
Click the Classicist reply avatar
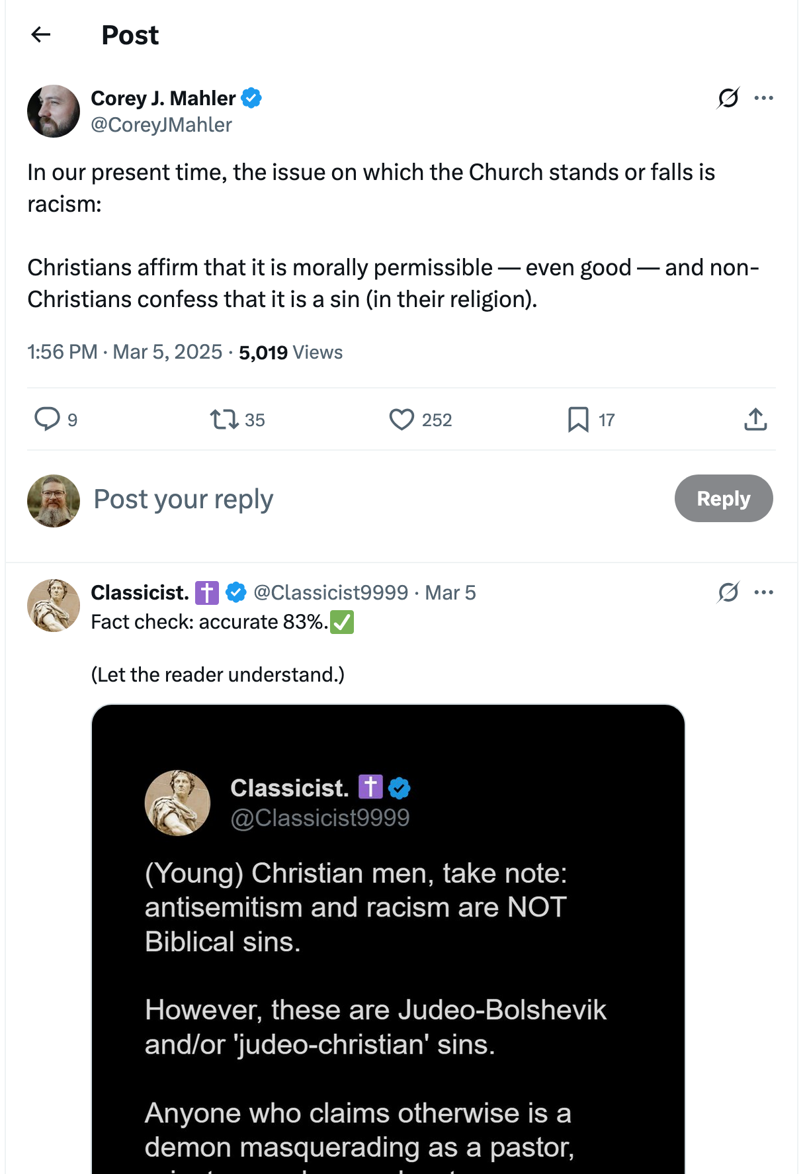tap(54, 606)
